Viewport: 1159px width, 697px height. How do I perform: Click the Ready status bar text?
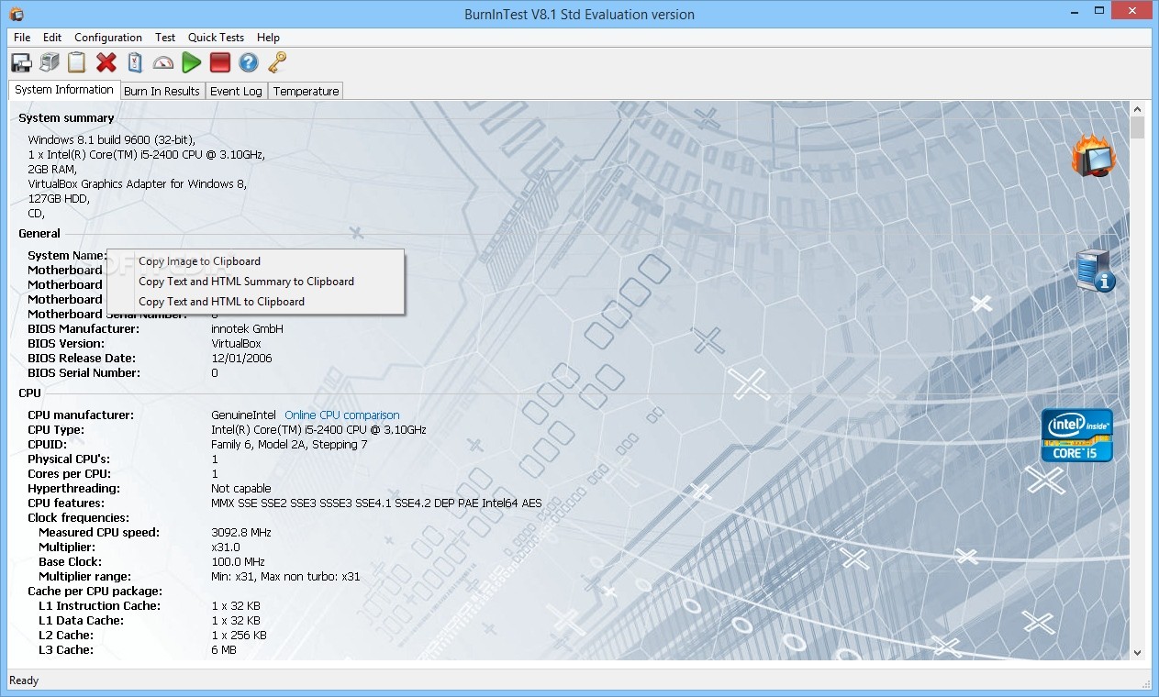click(x=24, y=680)
